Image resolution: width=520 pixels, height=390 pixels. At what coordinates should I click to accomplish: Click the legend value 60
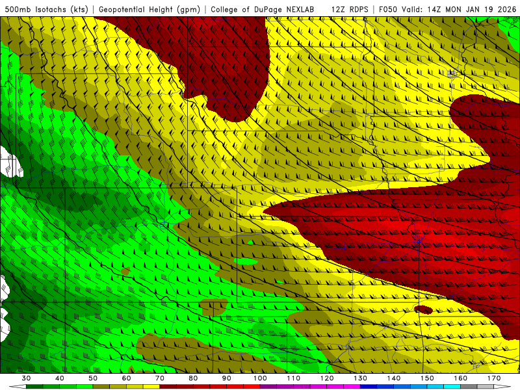click(126, 378)
